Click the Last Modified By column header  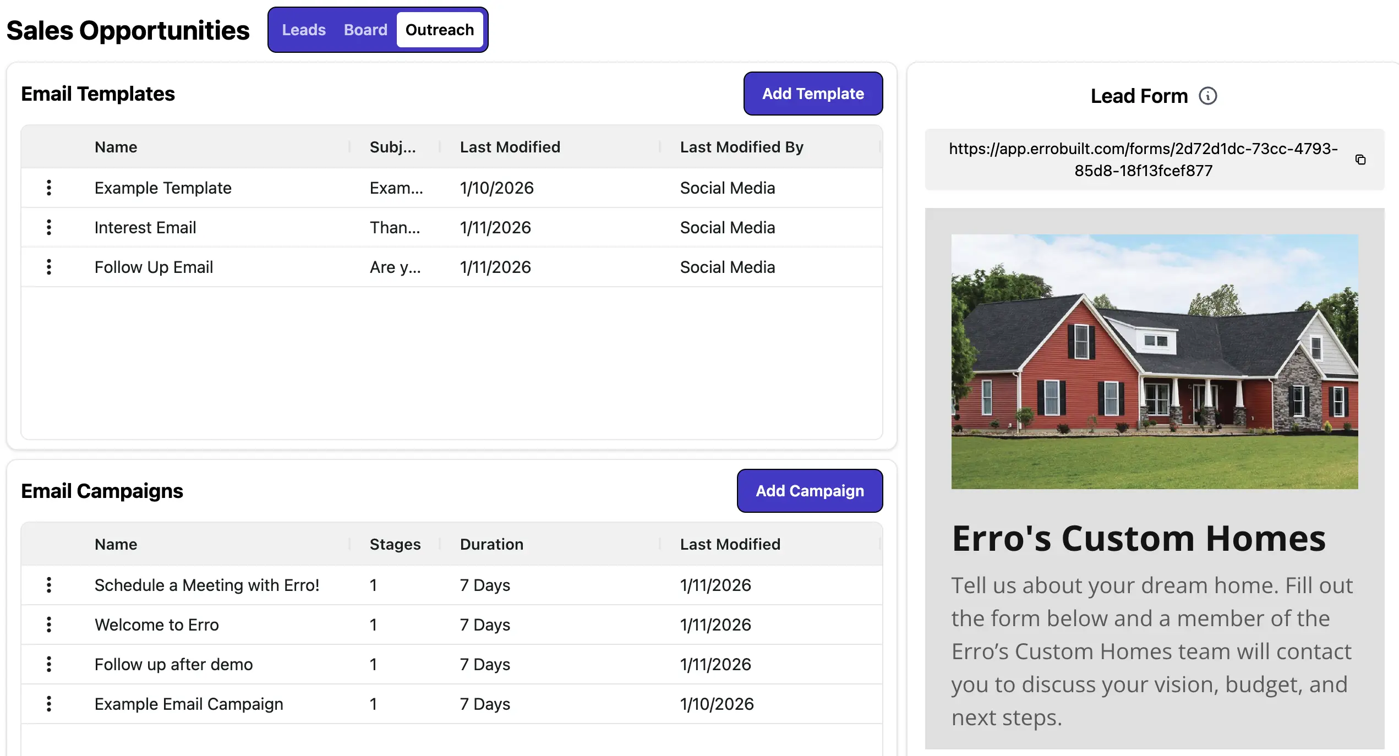tap(741, 147)
